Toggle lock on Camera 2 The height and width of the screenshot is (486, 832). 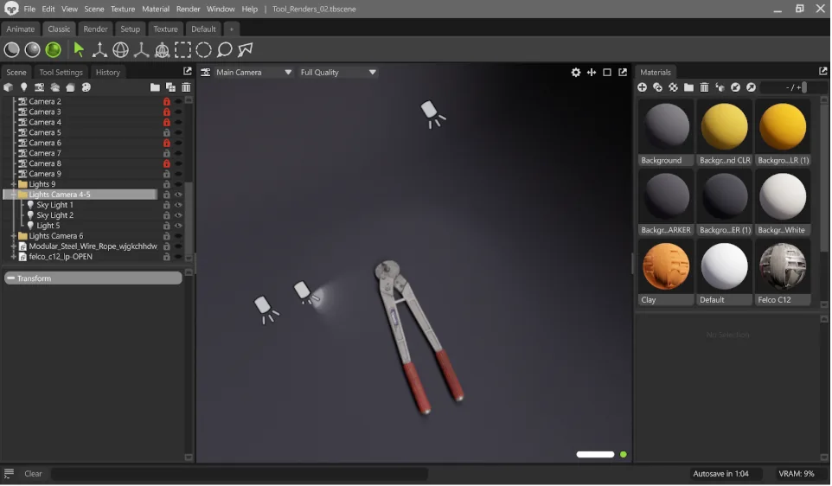pyautogui.click(x=167, y=101)
